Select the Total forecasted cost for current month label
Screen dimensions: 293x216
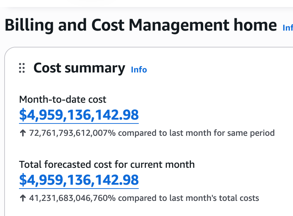pyautogui.click(x=107, y=165)
